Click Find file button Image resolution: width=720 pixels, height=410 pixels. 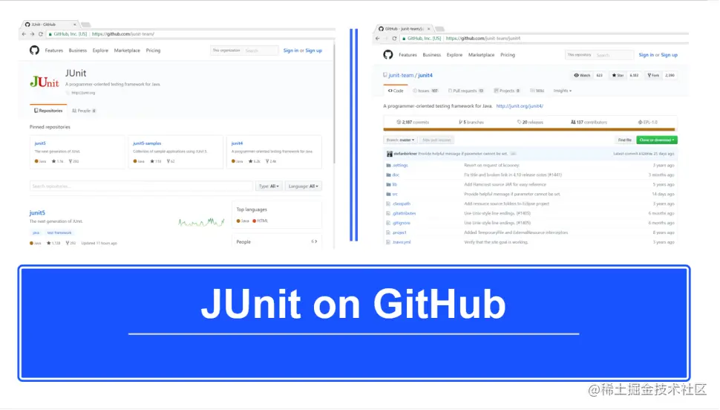pyautogui.click(x=624, y=140)
